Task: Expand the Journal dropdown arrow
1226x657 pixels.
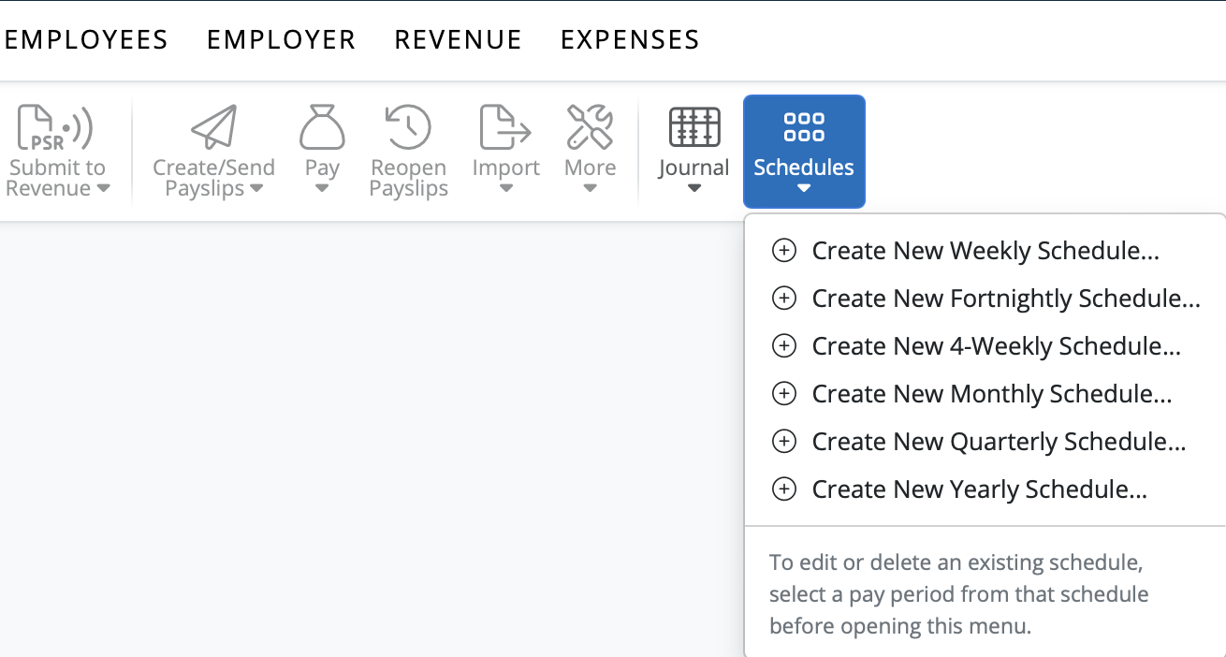Action: click(694, 188)
